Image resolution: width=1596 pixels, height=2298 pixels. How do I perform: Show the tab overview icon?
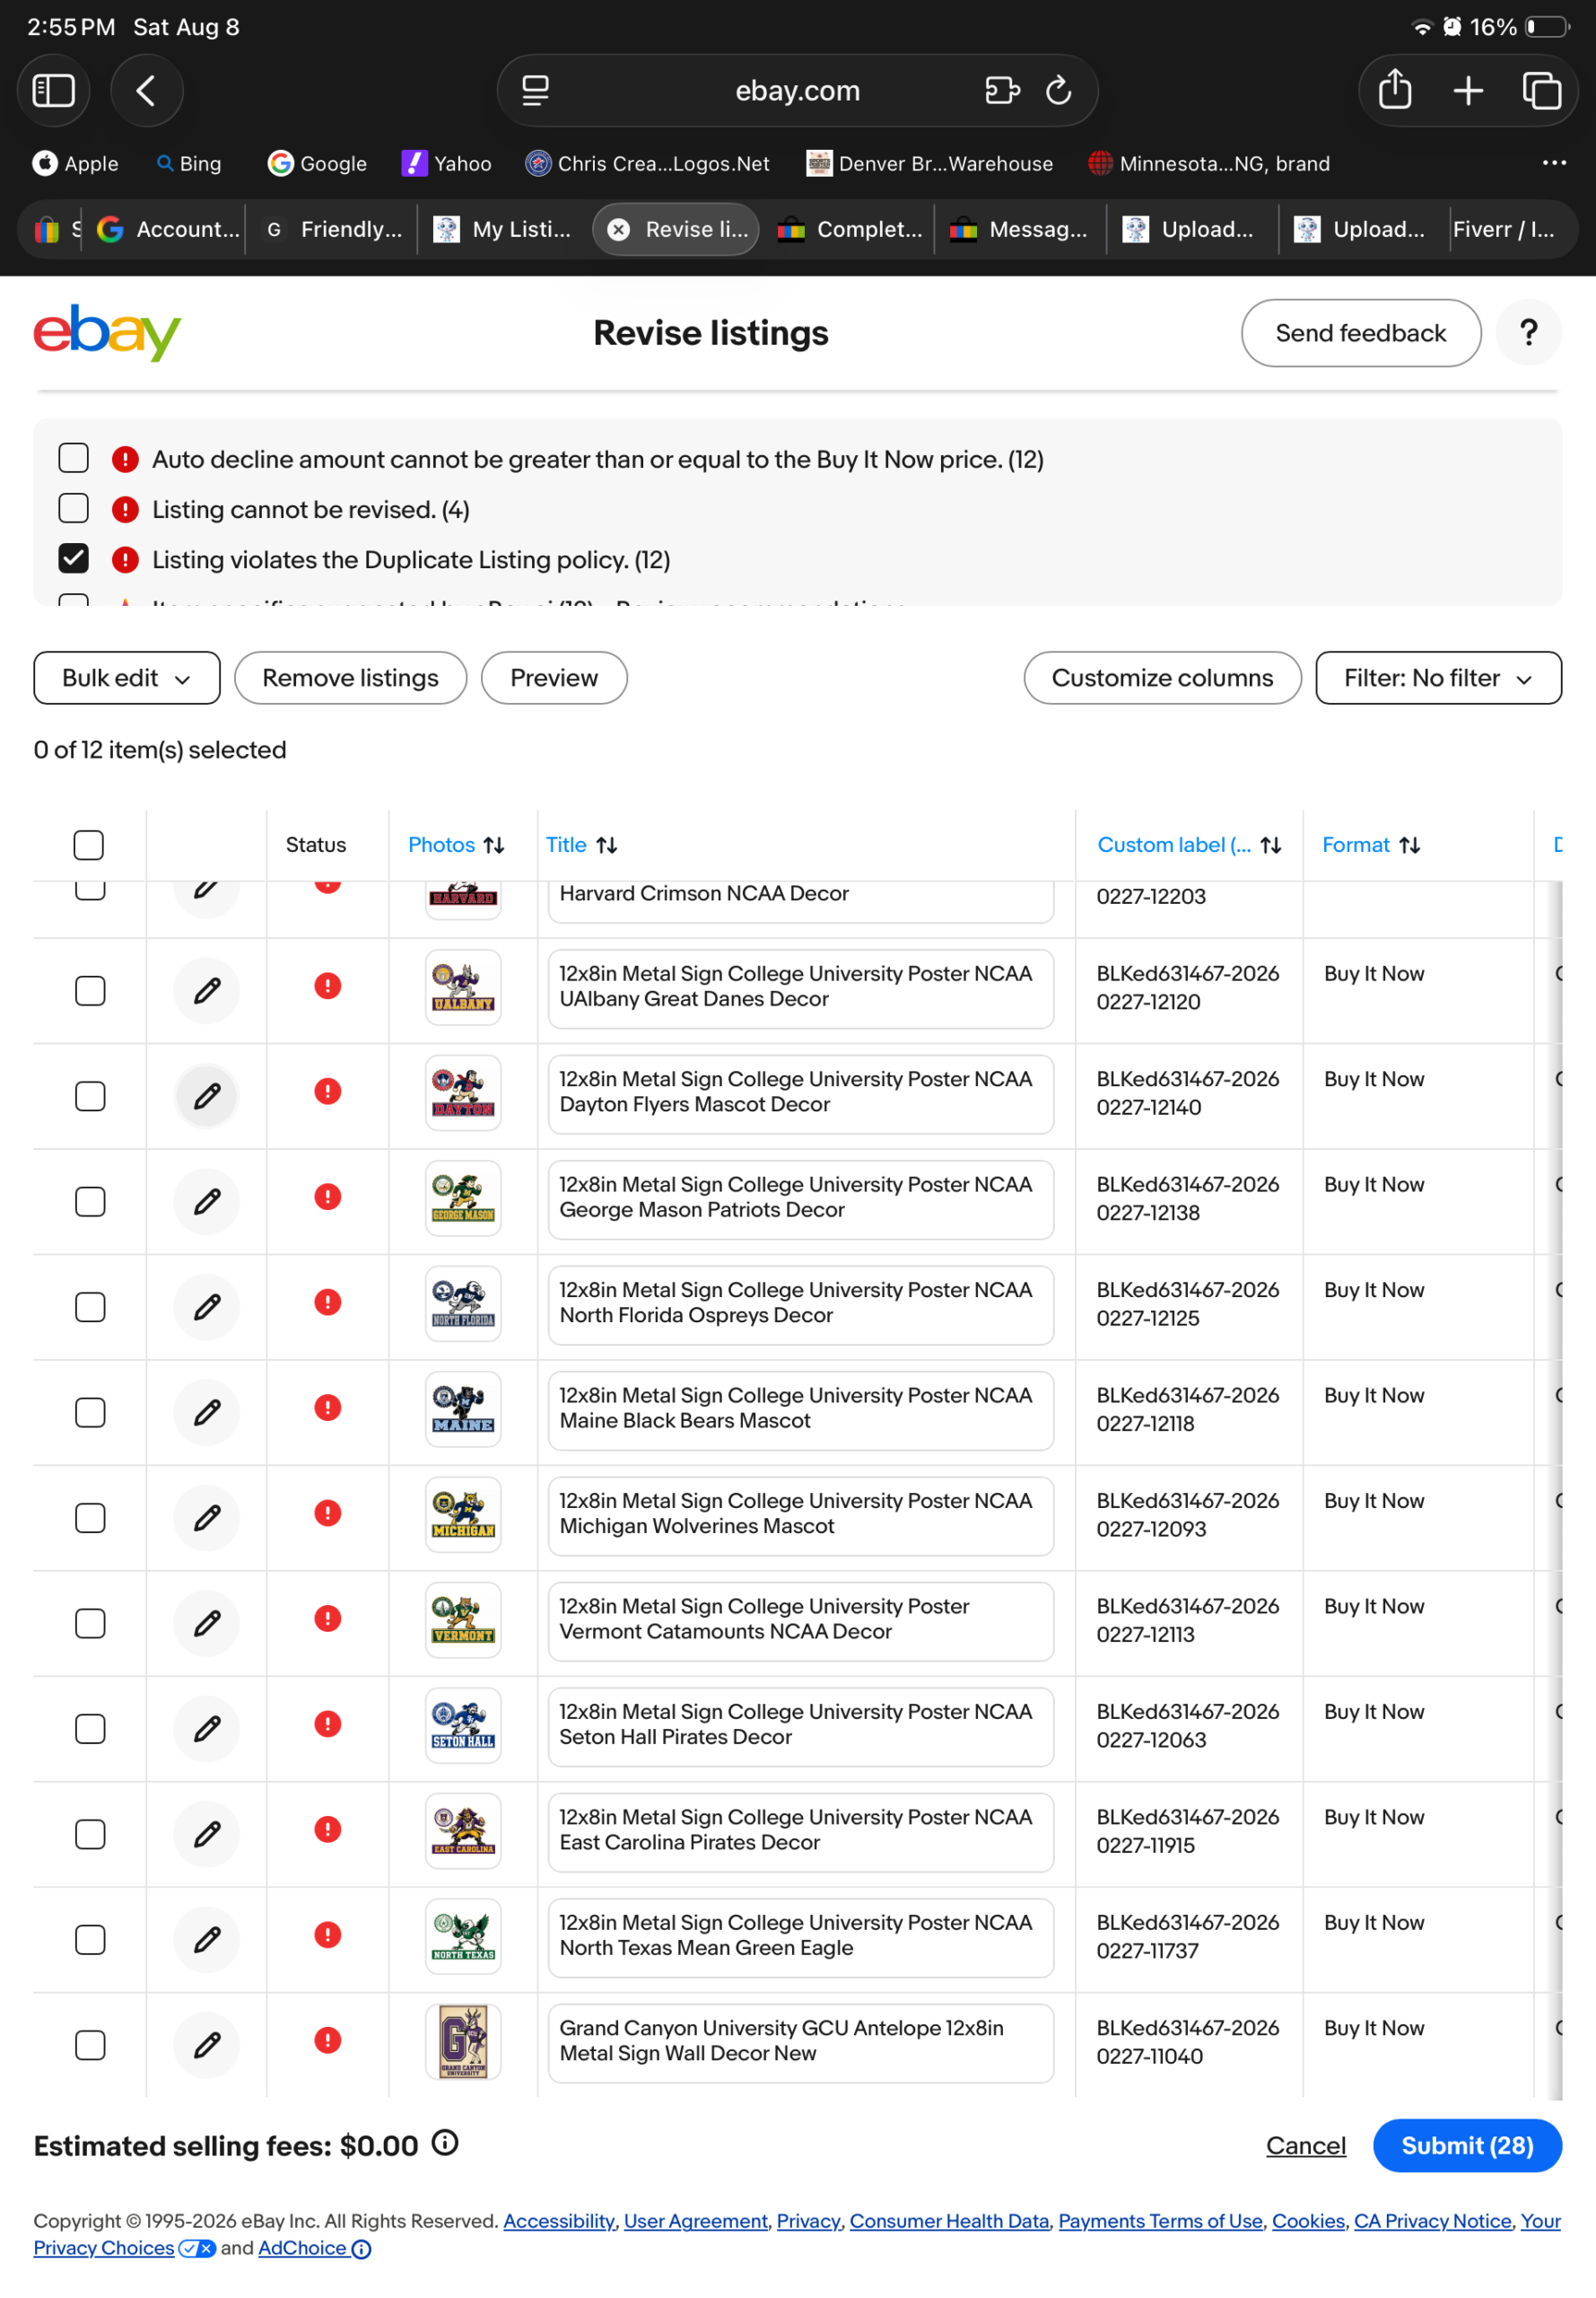[x=1541, y=91]
